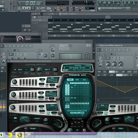Viewport: 138px width, 138px height.
Task: Click to enable online news panel
Action: [x=114, y=9]
